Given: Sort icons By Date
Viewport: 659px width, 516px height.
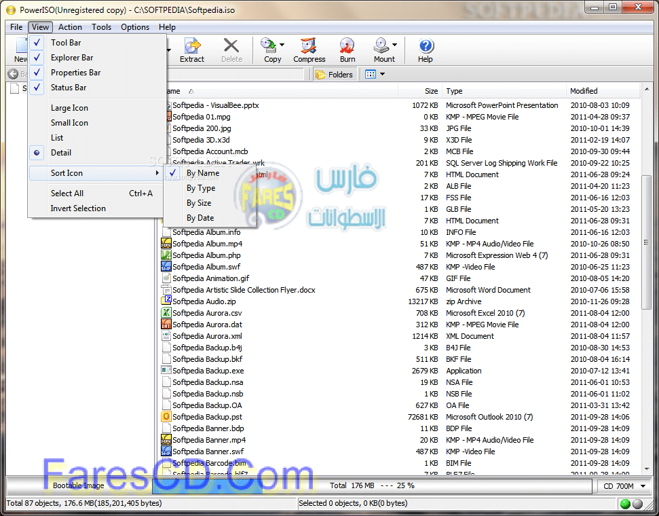Looking at the screenshot, I should coord(210,218).
